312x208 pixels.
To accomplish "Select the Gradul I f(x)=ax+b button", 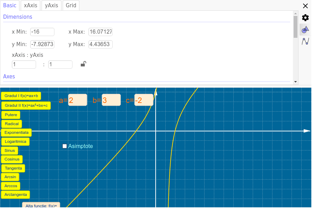I will 21,96.
